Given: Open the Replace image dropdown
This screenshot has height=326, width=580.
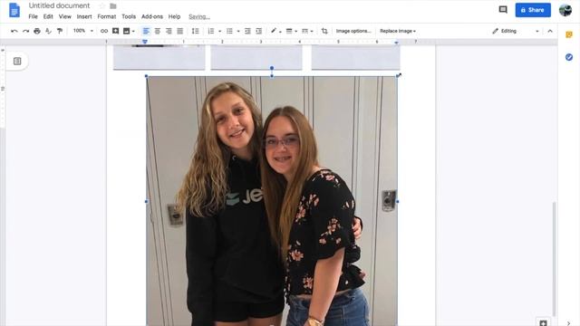Looking at the screenshot, I should click(x=398, y=31).
